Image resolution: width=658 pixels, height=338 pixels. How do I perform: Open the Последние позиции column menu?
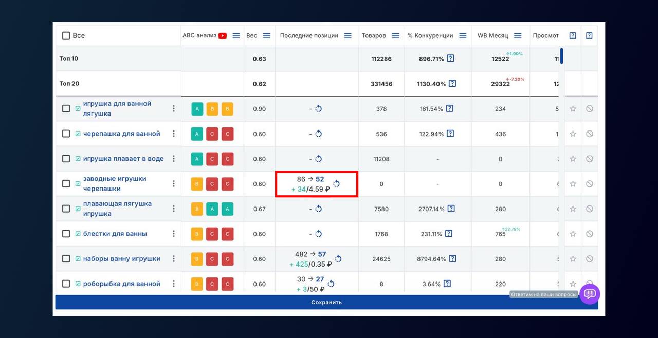pyautogui.click(x=348, y=36)
